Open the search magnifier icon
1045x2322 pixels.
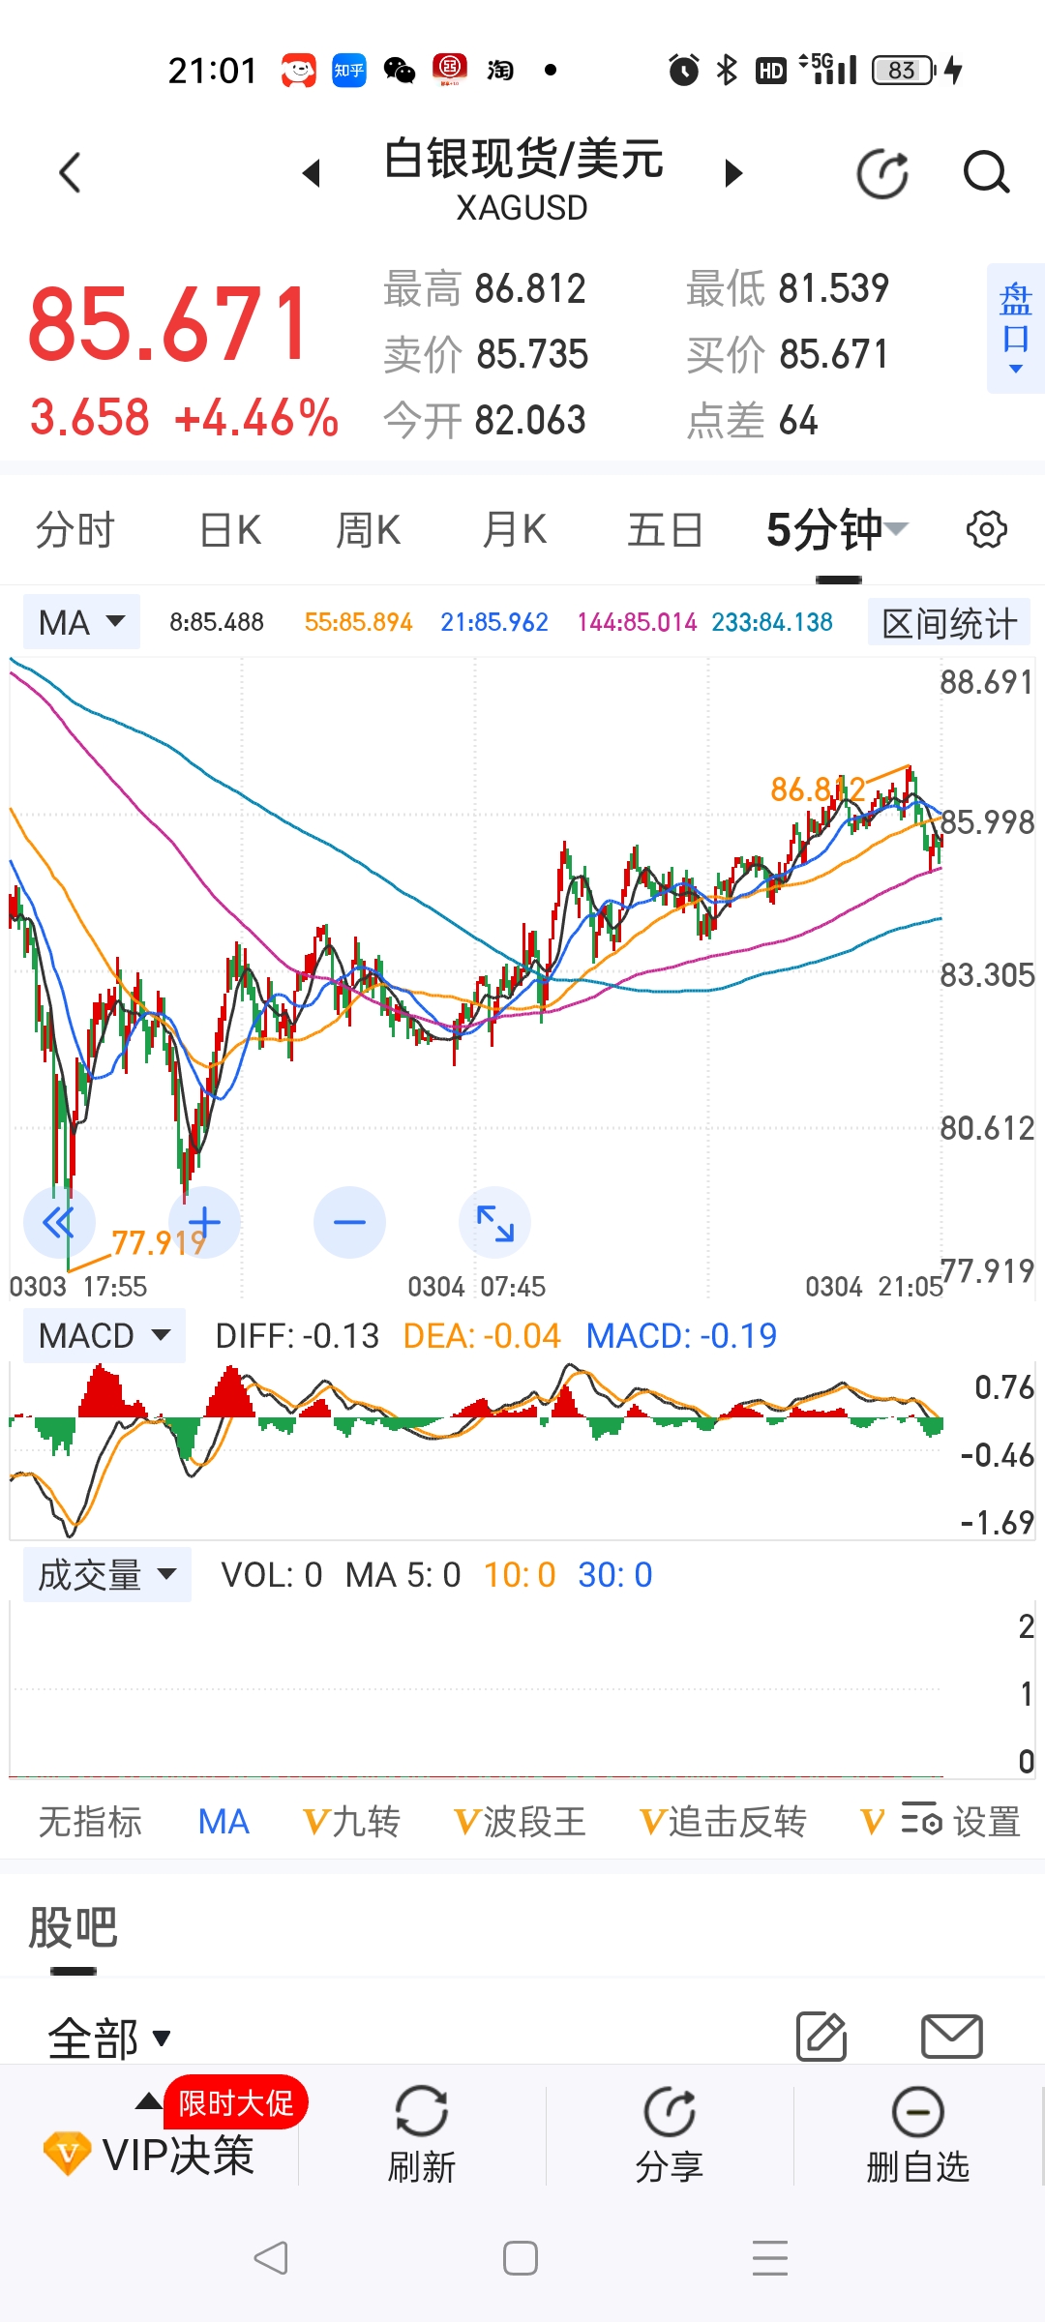986,174
